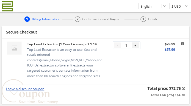This screenshot has height=106, width=191.
Task: Click the green logo at top left
Action: (x=7, y=6)
